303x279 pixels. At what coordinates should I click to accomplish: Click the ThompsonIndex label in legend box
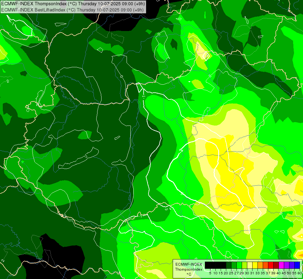(188, 269)
